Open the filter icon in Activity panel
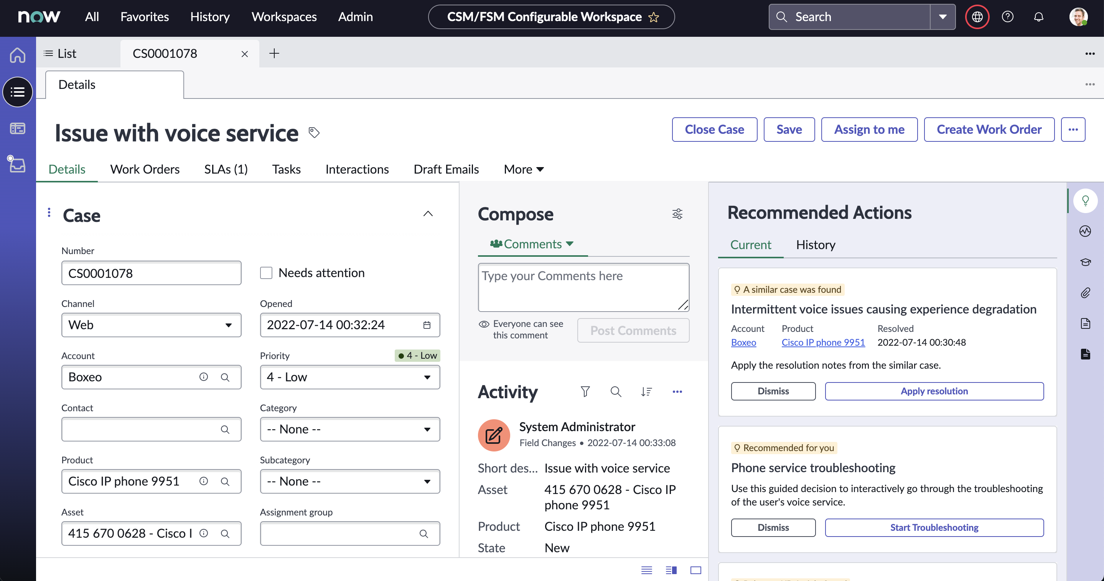This screenshot has width=1104, height=581. click(x=585, y=392)
